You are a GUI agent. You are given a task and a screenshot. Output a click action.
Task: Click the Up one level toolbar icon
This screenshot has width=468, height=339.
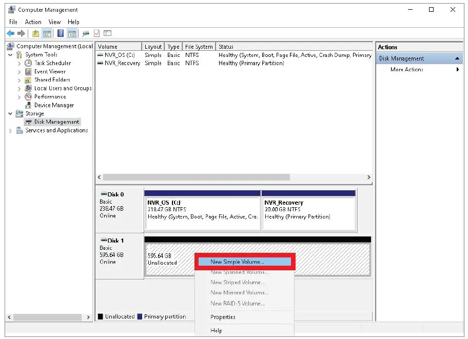(35, 33)
